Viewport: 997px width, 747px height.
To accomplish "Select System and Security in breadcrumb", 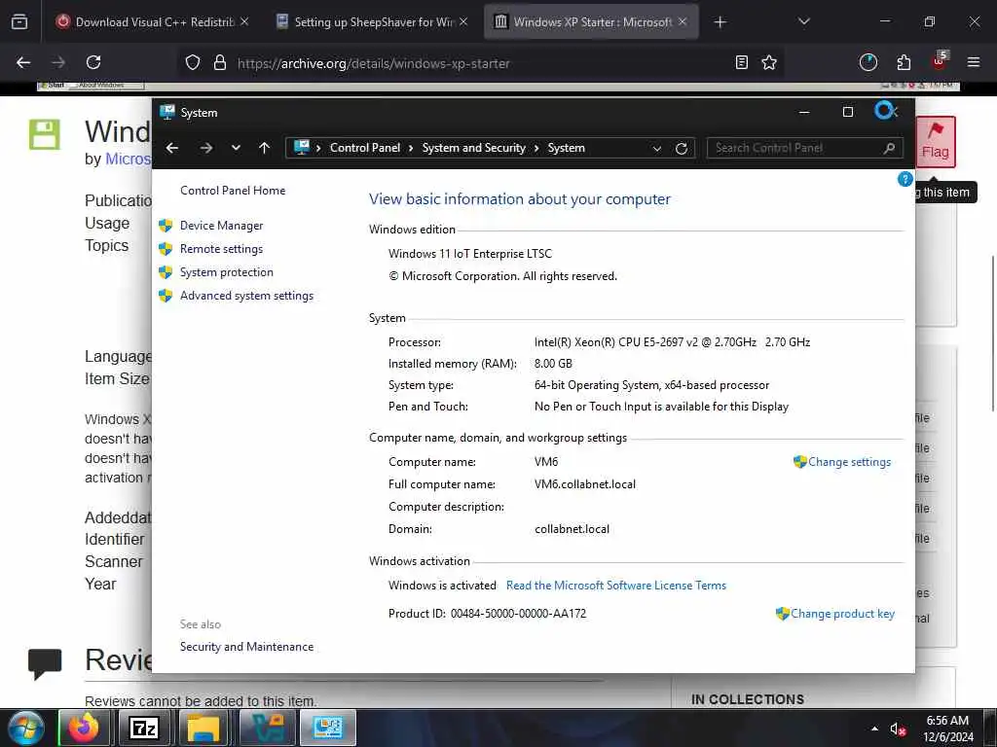I will [x=474, y=148].
